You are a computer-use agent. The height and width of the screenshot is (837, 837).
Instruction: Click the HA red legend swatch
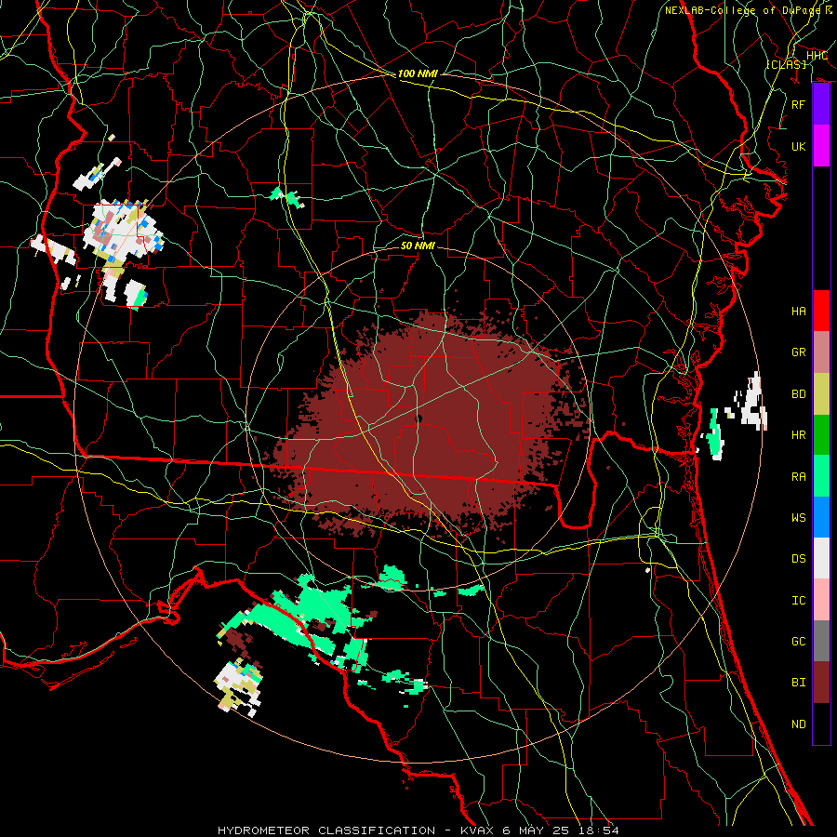point(821,311)
